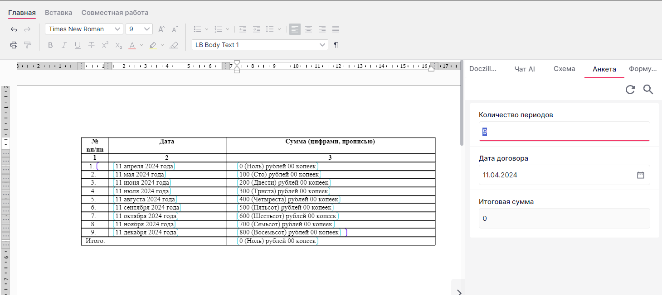Toggle superscript formatting
Screen dimensions: 662x295
coord(105,45)
